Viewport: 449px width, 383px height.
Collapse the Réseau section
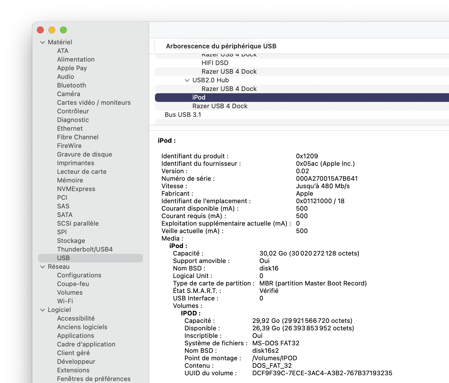pyautogui.click(x=43, y=267)
